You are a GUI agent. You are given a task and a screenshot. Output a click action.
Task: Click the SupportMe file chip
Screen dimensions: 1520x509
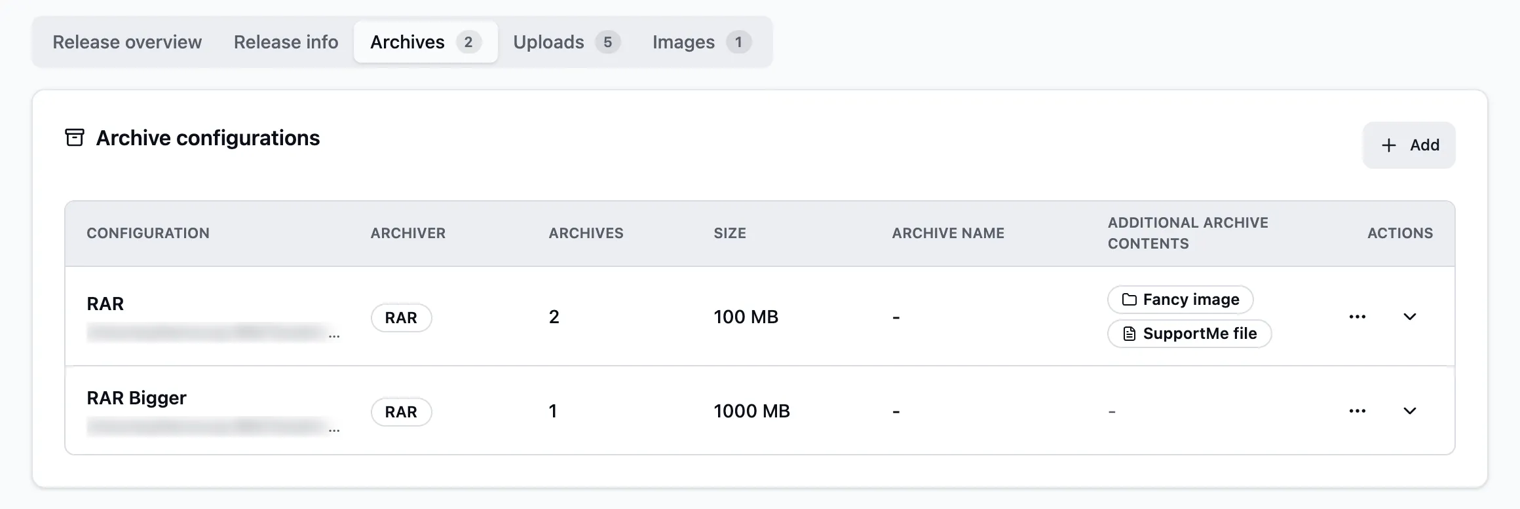[x=1189, y=334]
